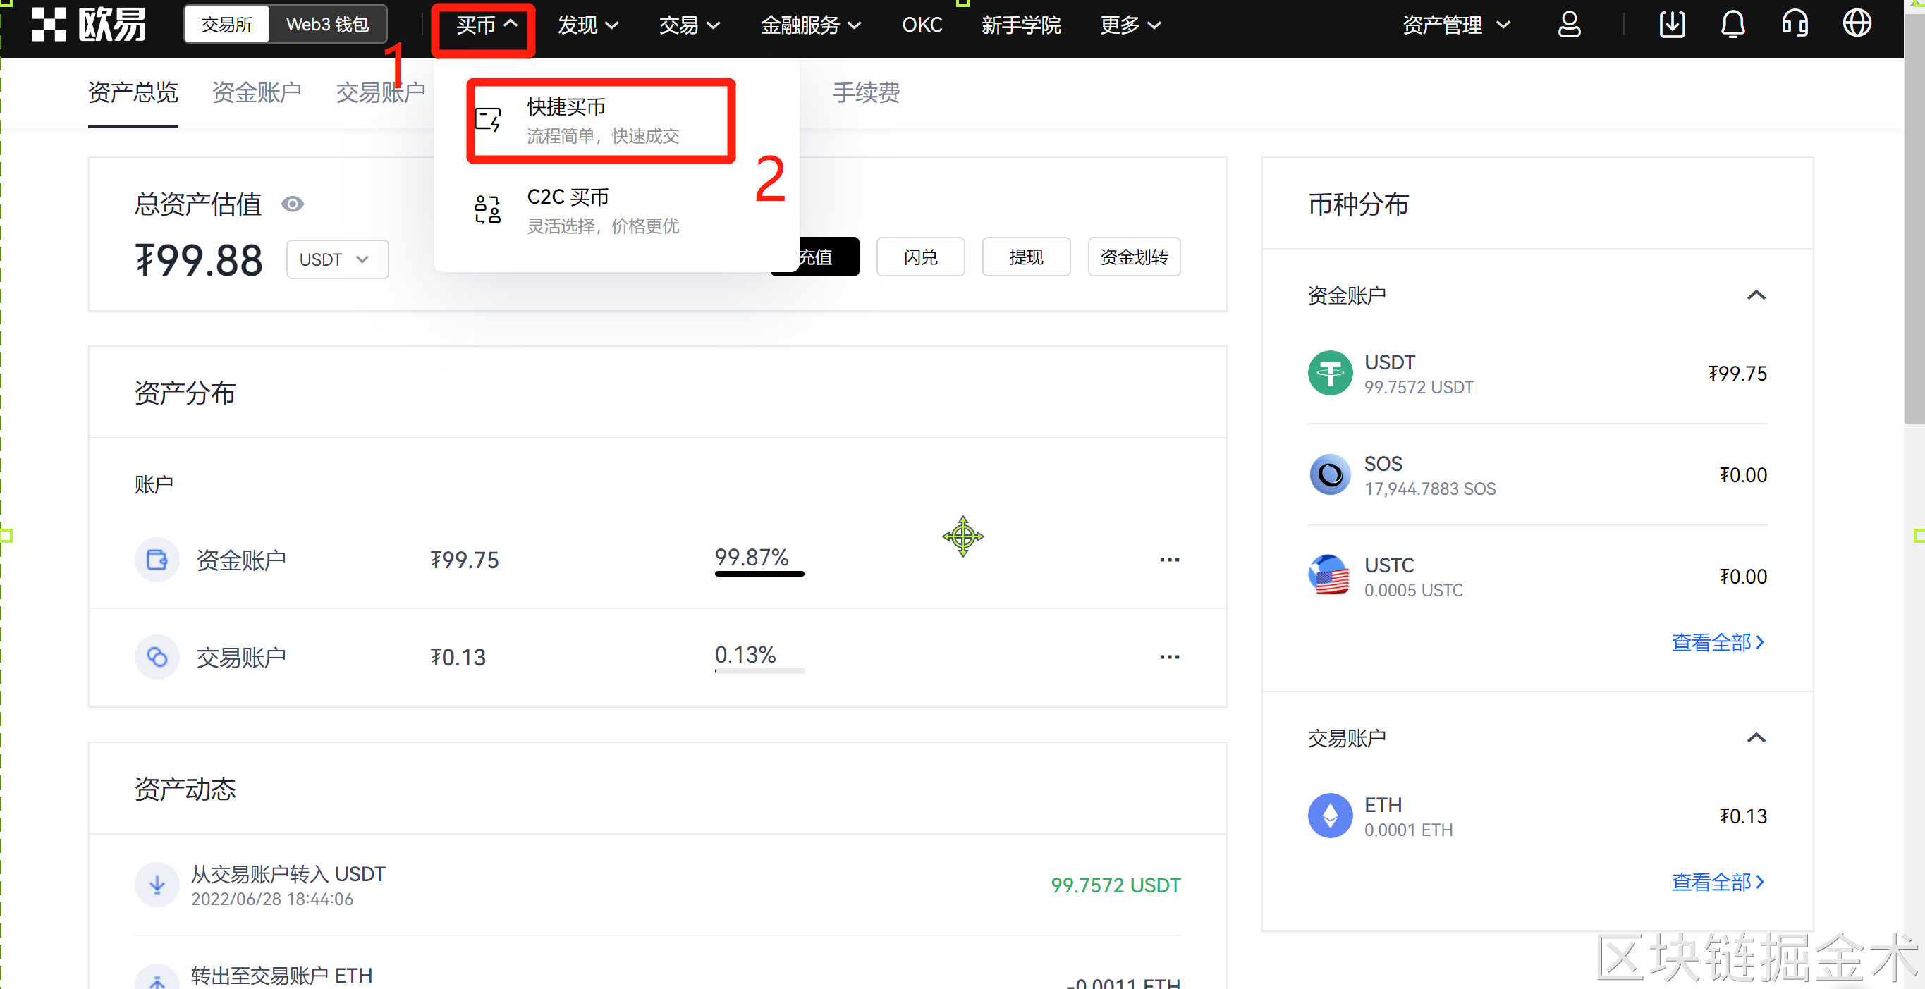Open more options for the 交易账户 row
1925x989 pixels.
point(1169,656)
